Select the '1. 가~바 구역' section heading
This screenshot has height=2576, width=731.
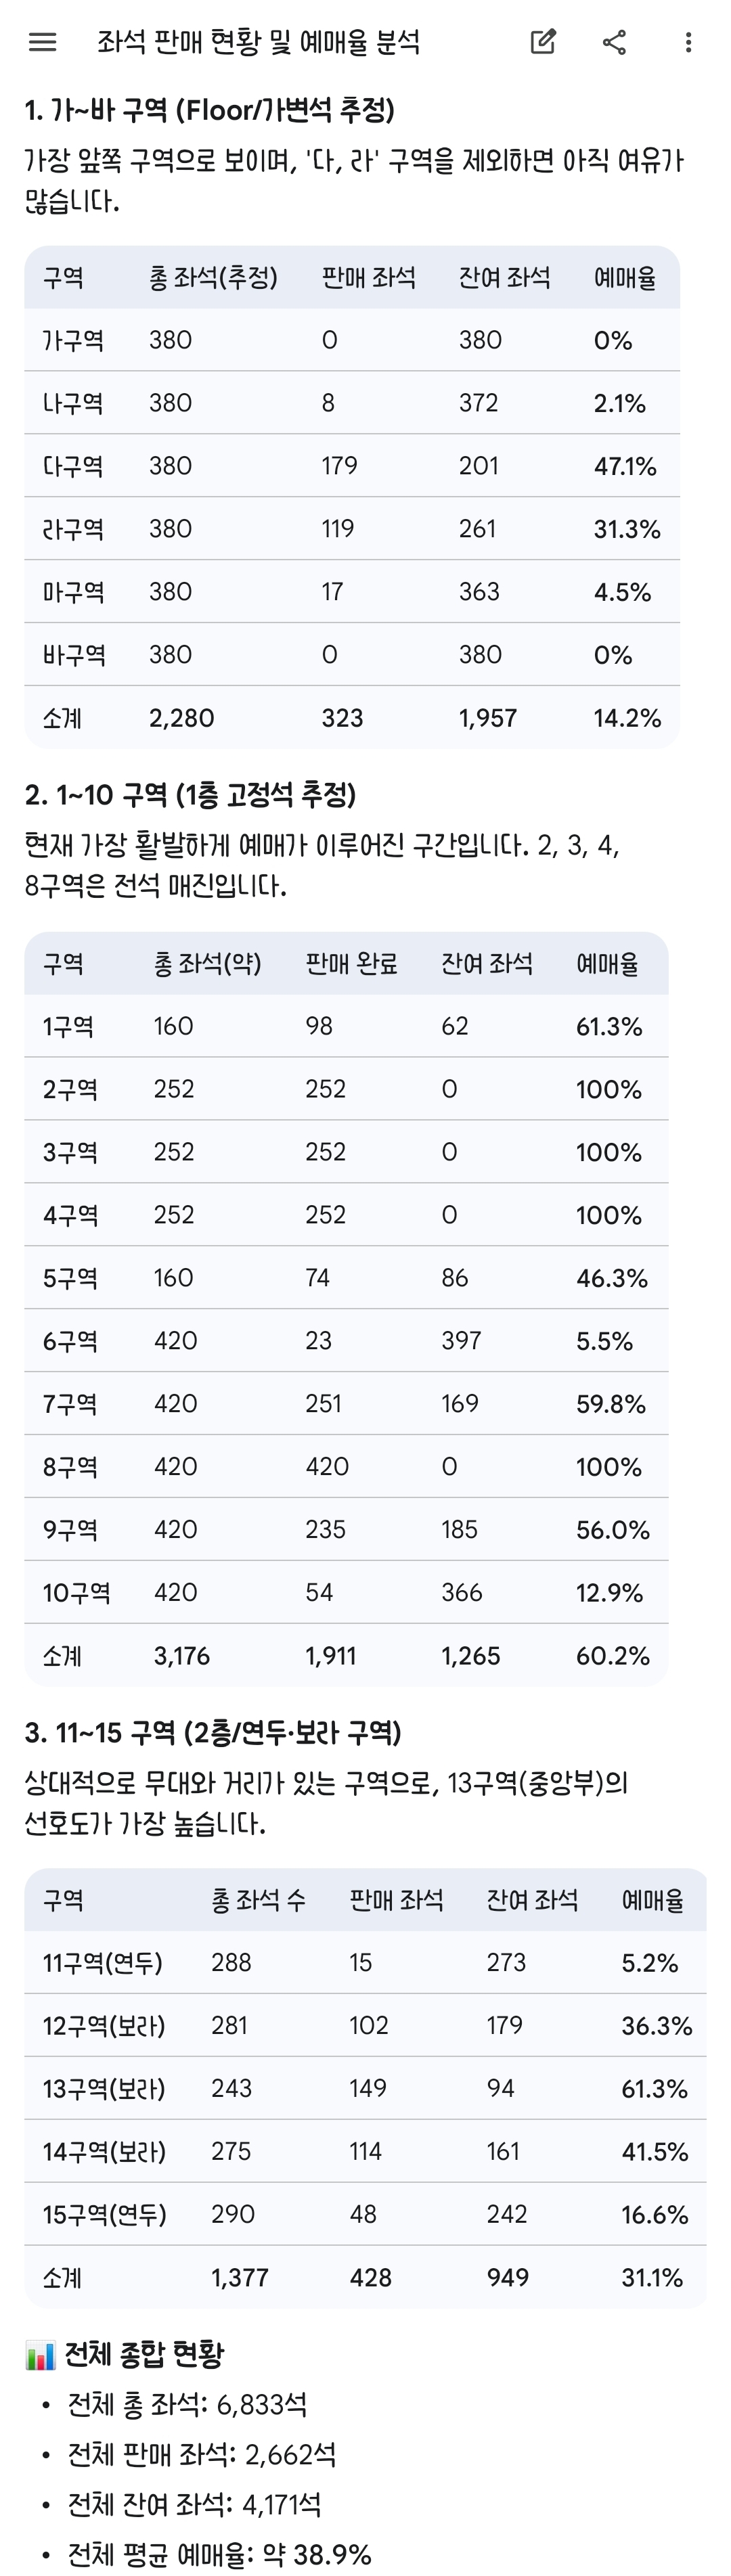pyautogui.click(x=209, y=110)
